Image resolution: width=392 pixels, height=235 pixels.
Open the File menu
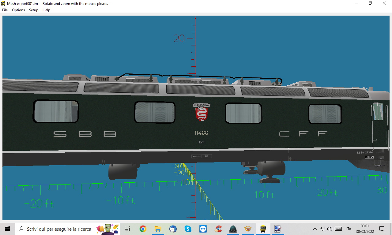tap(5, 10)
